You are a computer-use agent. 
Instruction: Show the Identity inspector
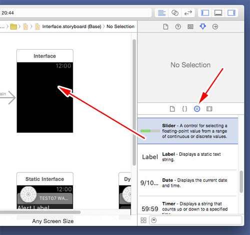(190, 27)
